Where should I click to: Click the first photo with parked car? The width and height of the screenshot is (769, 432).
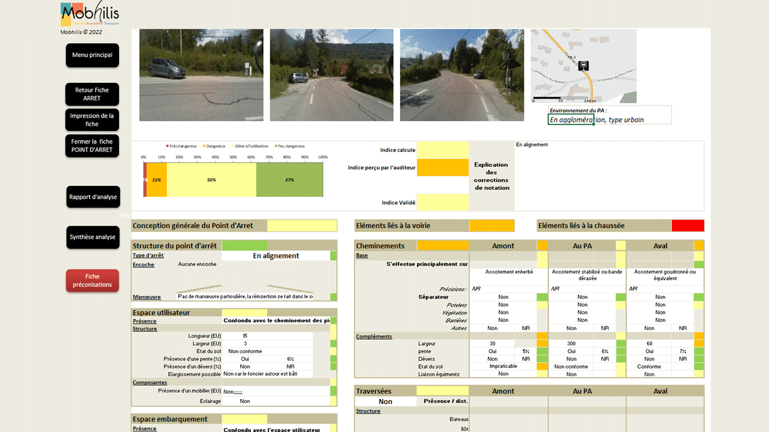[x=201, y=75]
